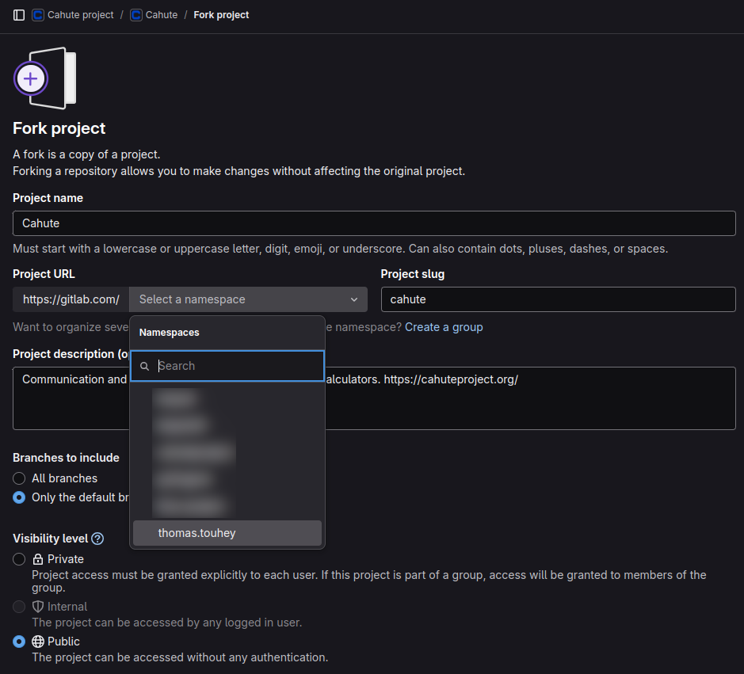The width and height of the screenshot is (744, 674).
Task: Open the Create a group link
Action: pos(444,327)
